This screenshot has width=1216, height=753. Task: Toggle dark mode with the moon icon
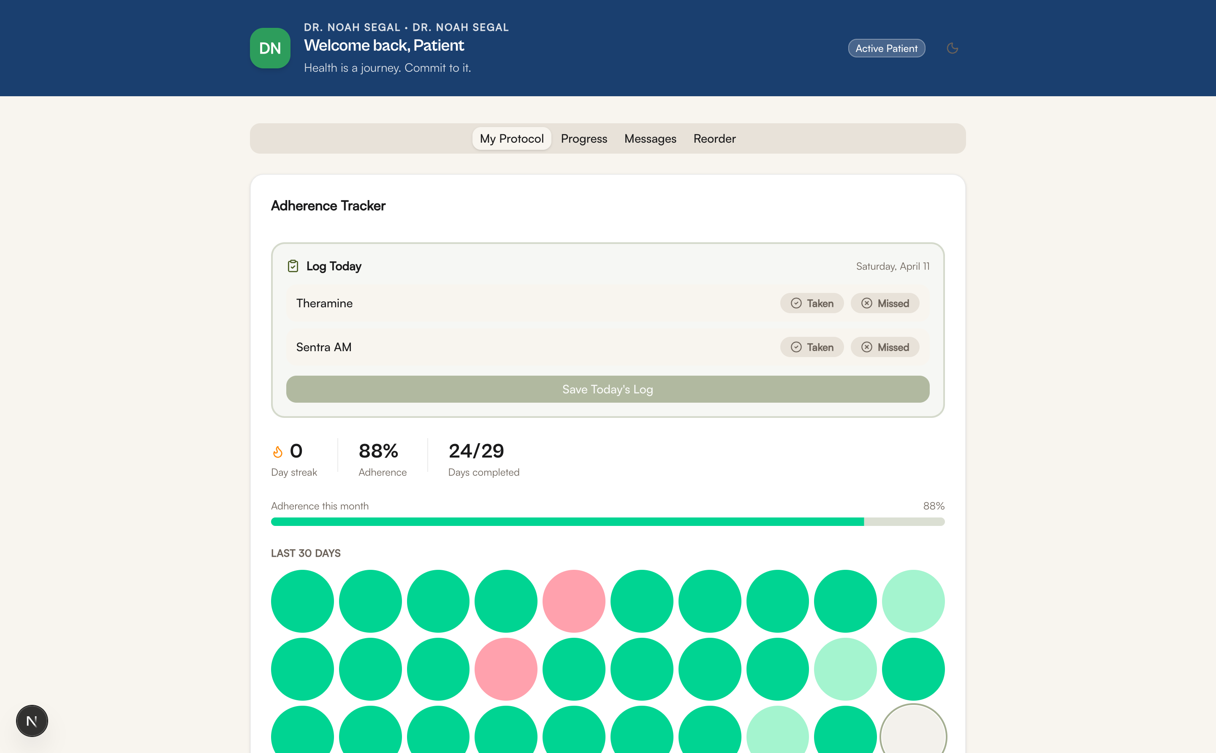click(953, 48)
